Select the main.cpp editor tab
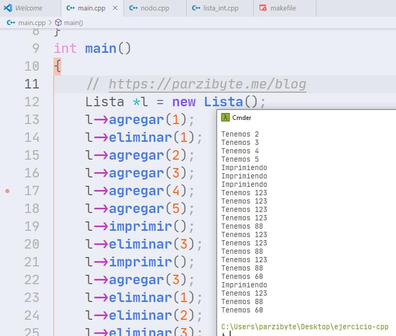 click(x=92, y=8)
